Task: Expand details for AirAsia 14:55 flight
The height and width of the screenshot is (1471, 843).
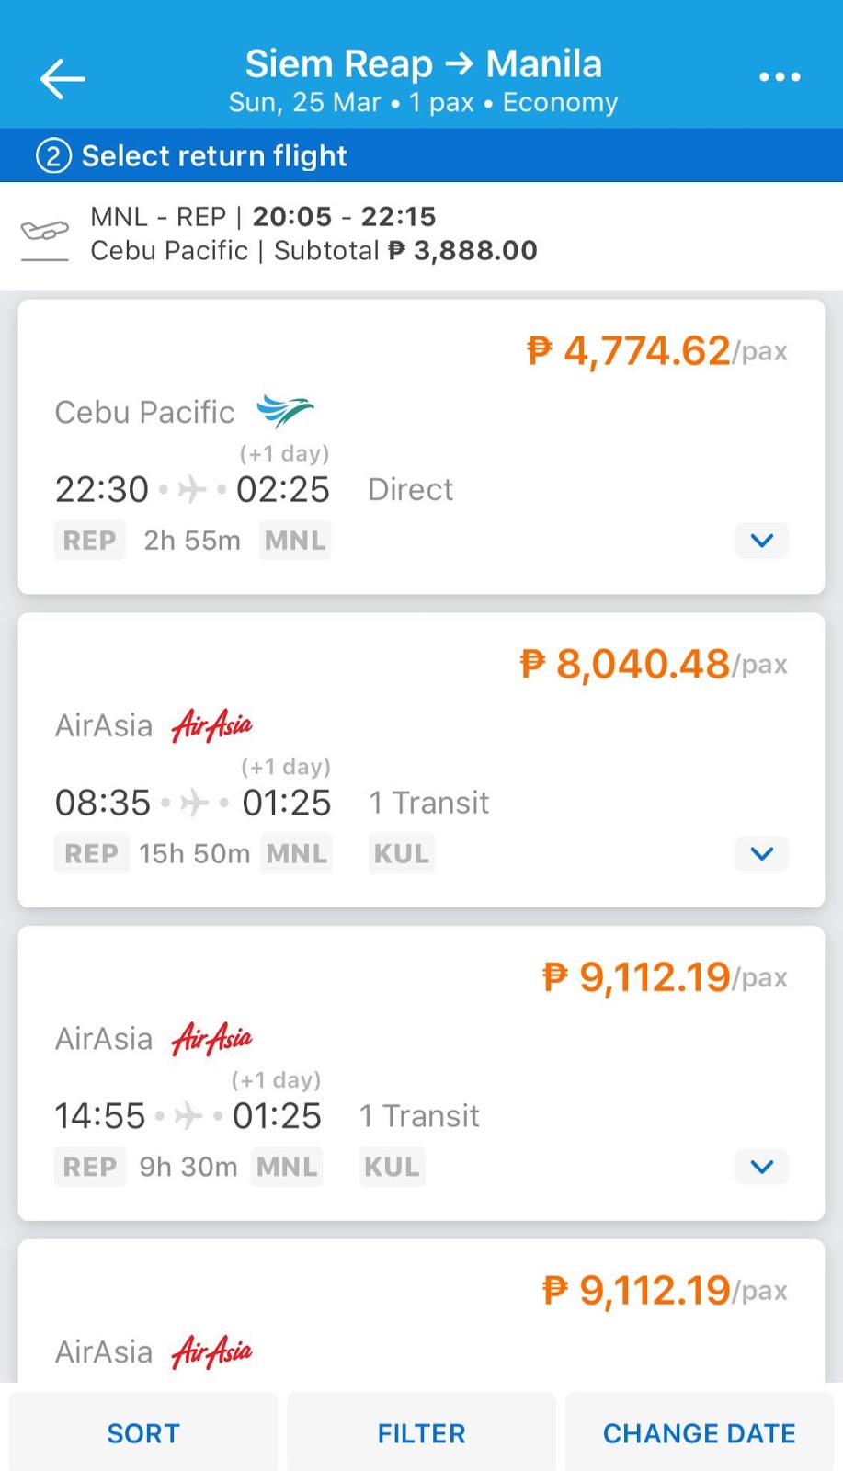Action: 761,1167
